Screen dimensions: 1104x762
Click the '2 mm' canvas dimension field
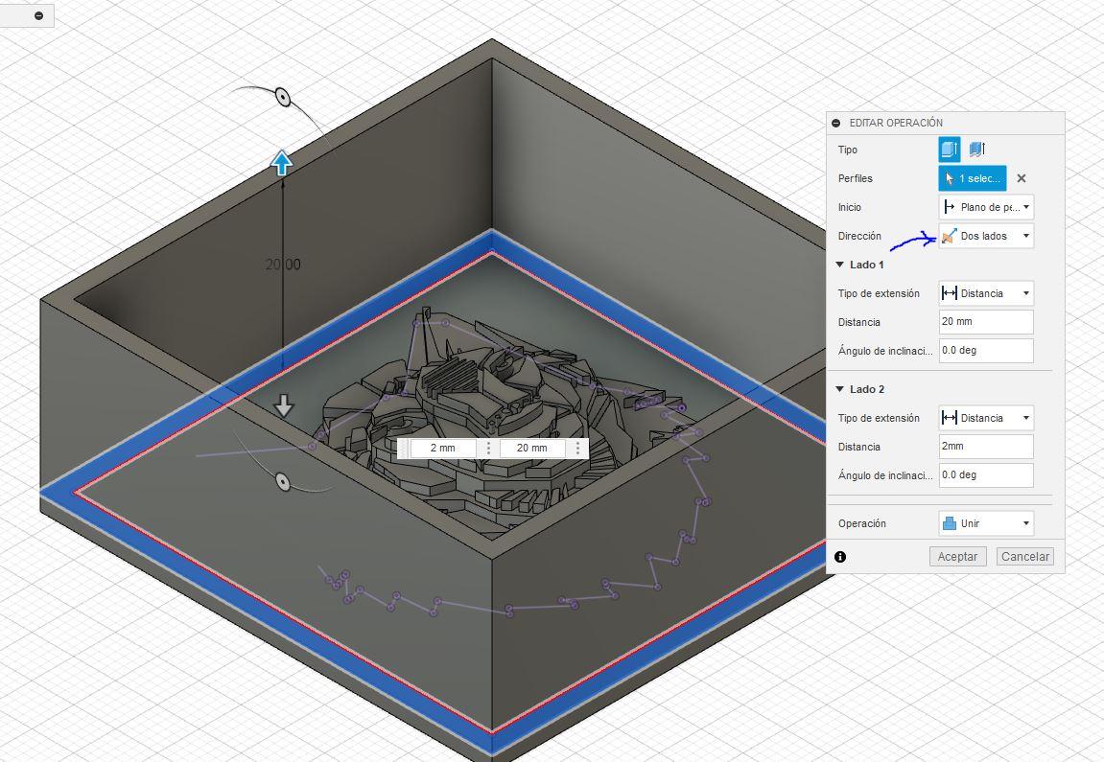point(443,449)
